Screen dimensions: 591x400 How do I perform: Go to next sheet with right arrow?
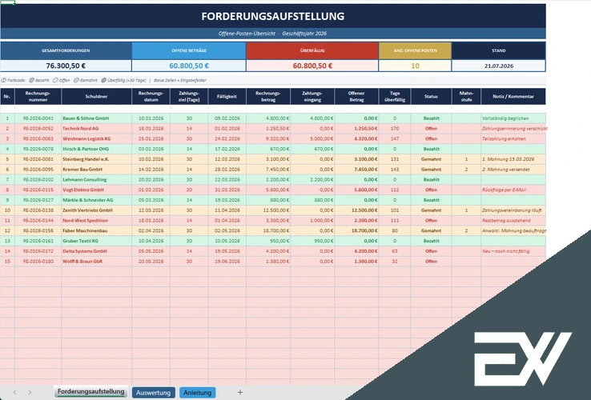pos(30,393)
